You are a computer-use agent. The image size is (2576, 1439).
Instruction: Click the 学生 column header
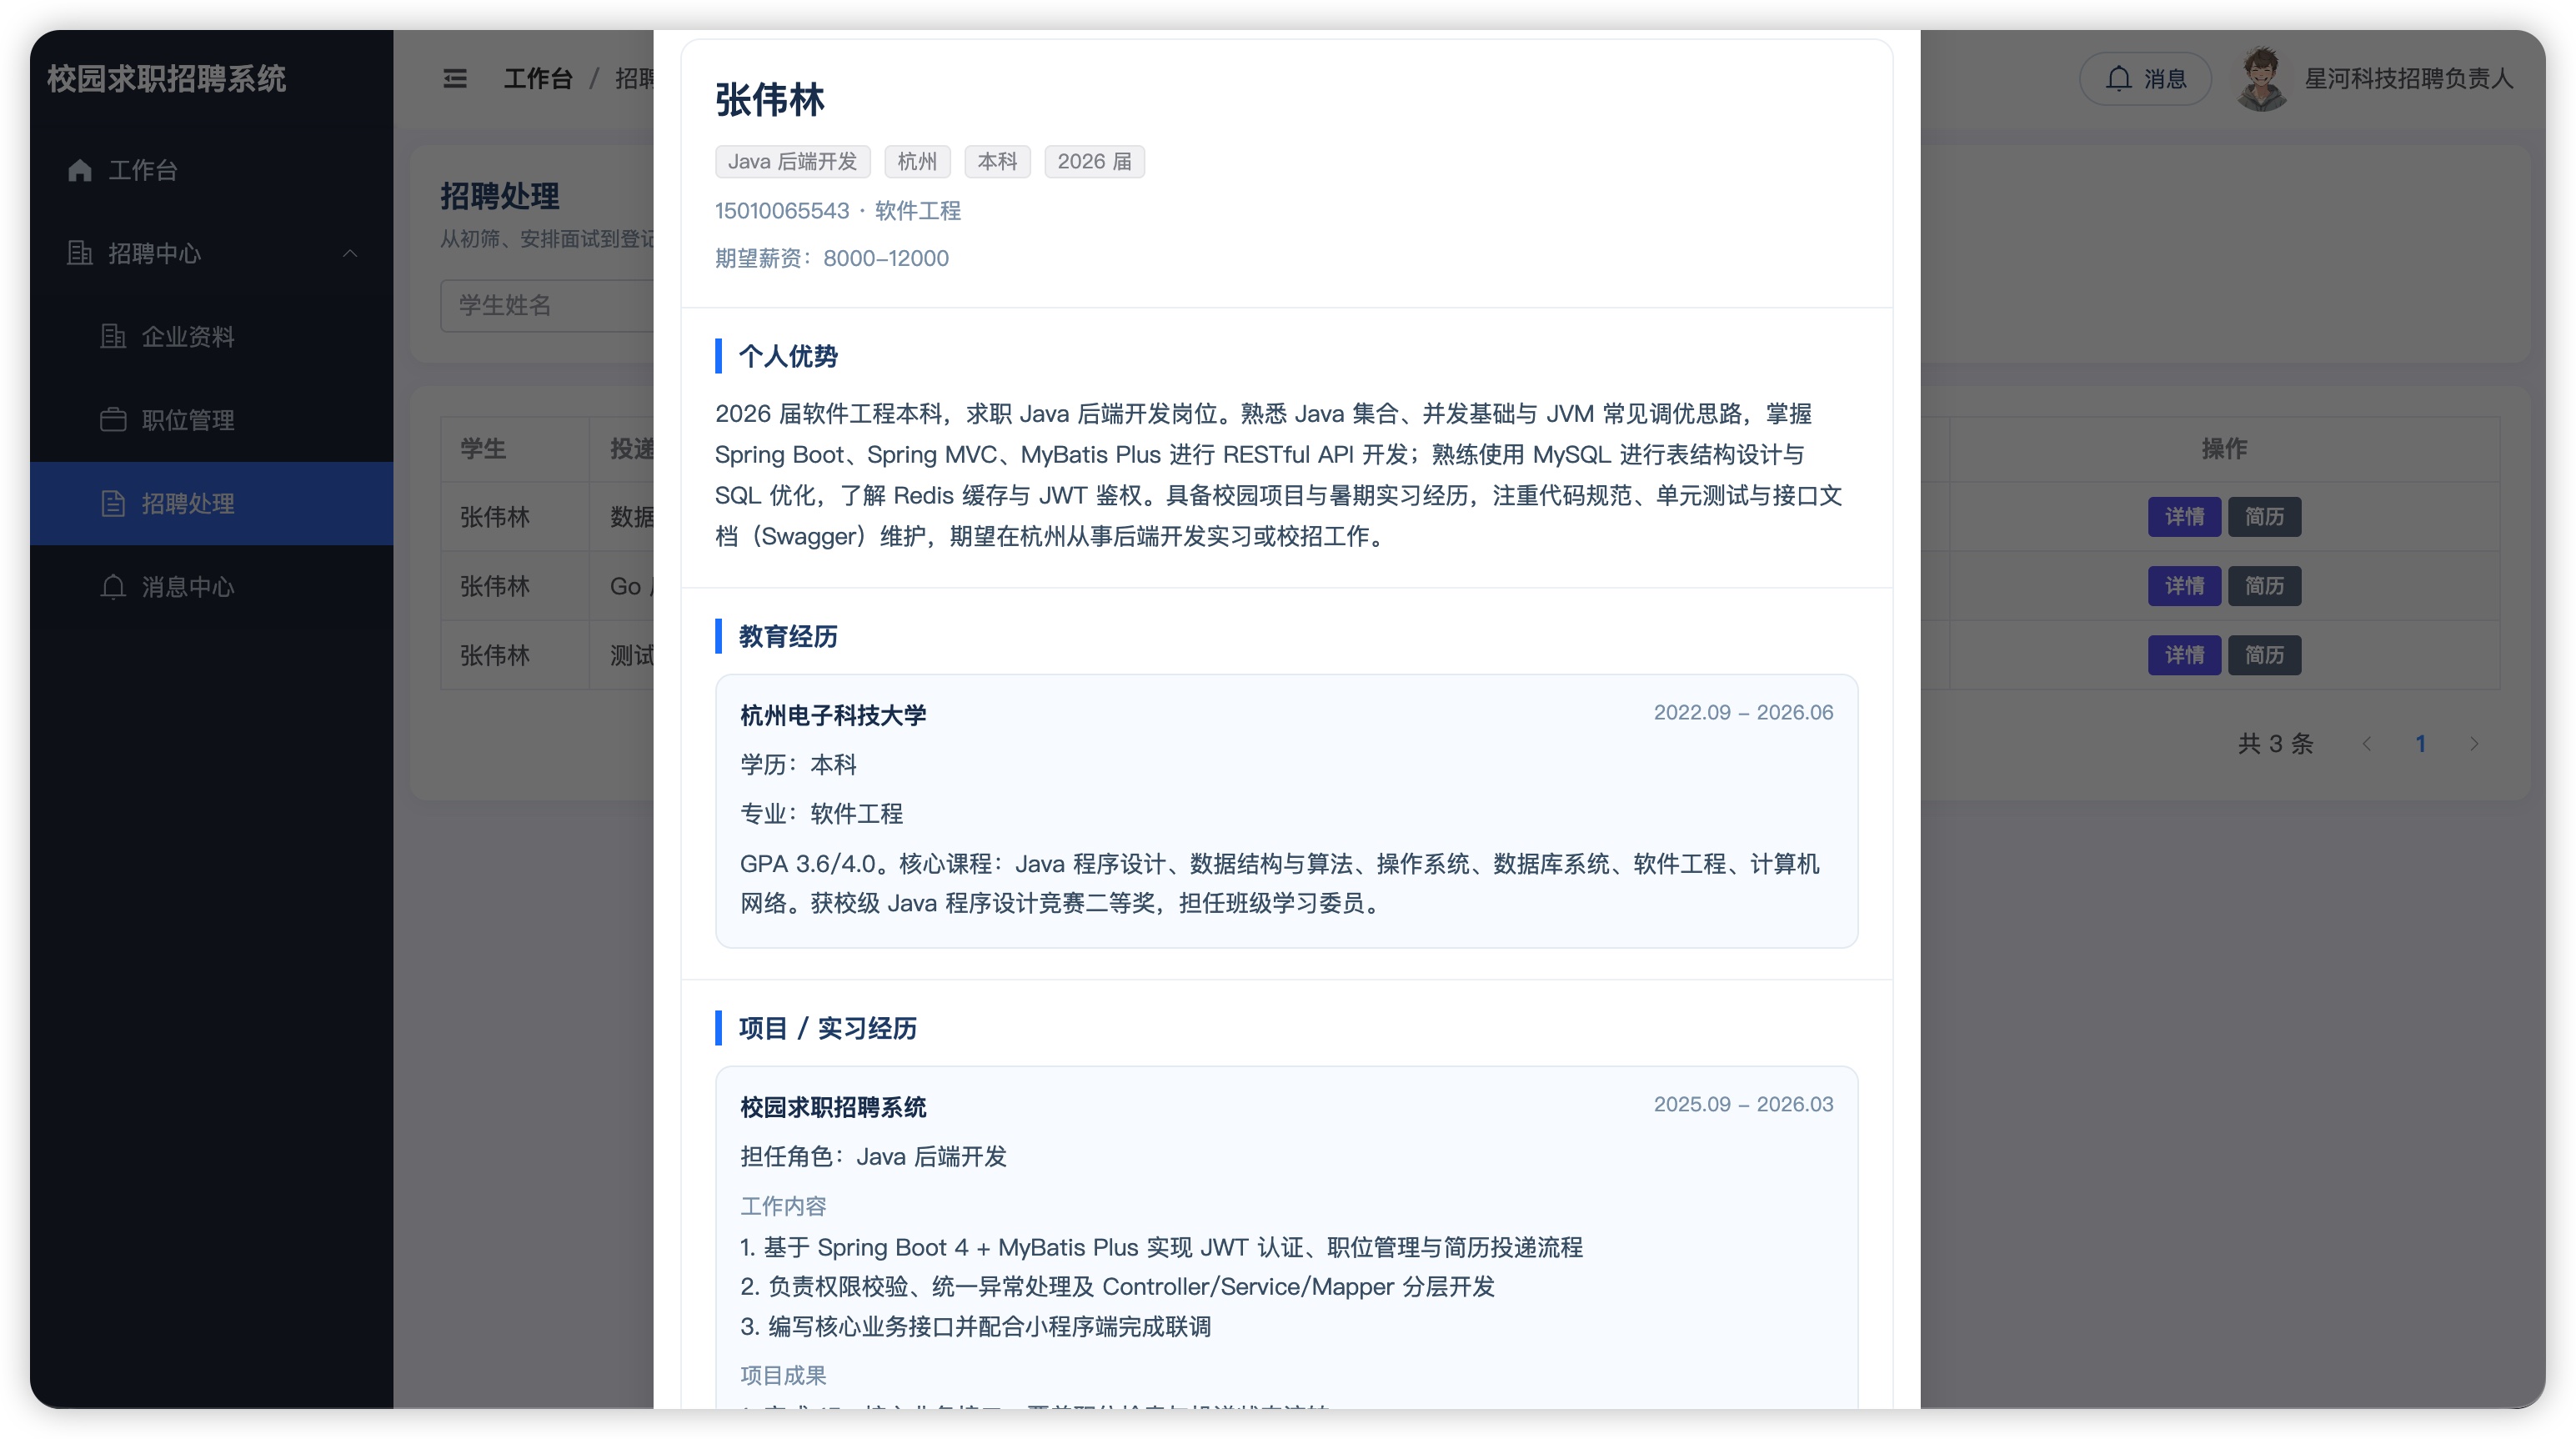[x=483, y=450]
